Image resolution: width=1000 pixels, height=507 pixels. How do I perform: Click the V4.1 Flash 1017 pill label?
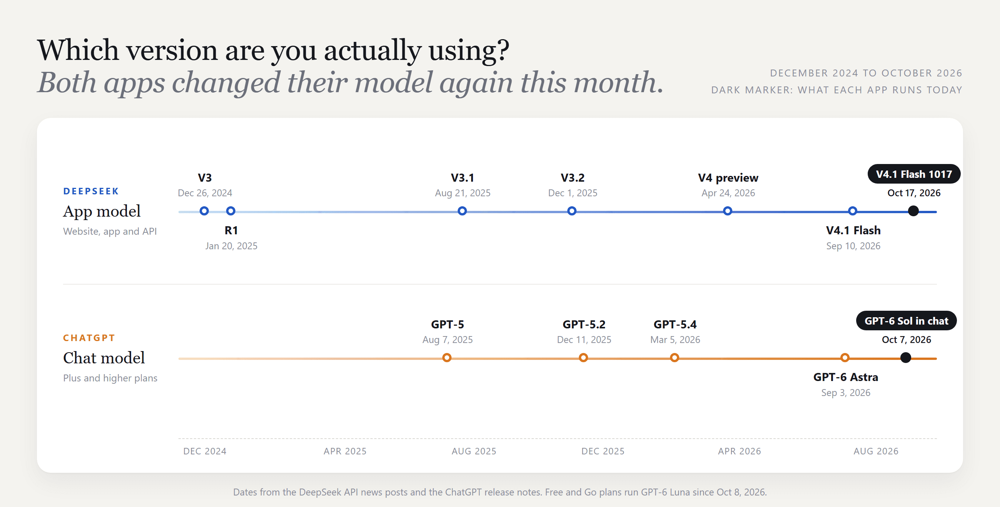[x=914, y=174]
